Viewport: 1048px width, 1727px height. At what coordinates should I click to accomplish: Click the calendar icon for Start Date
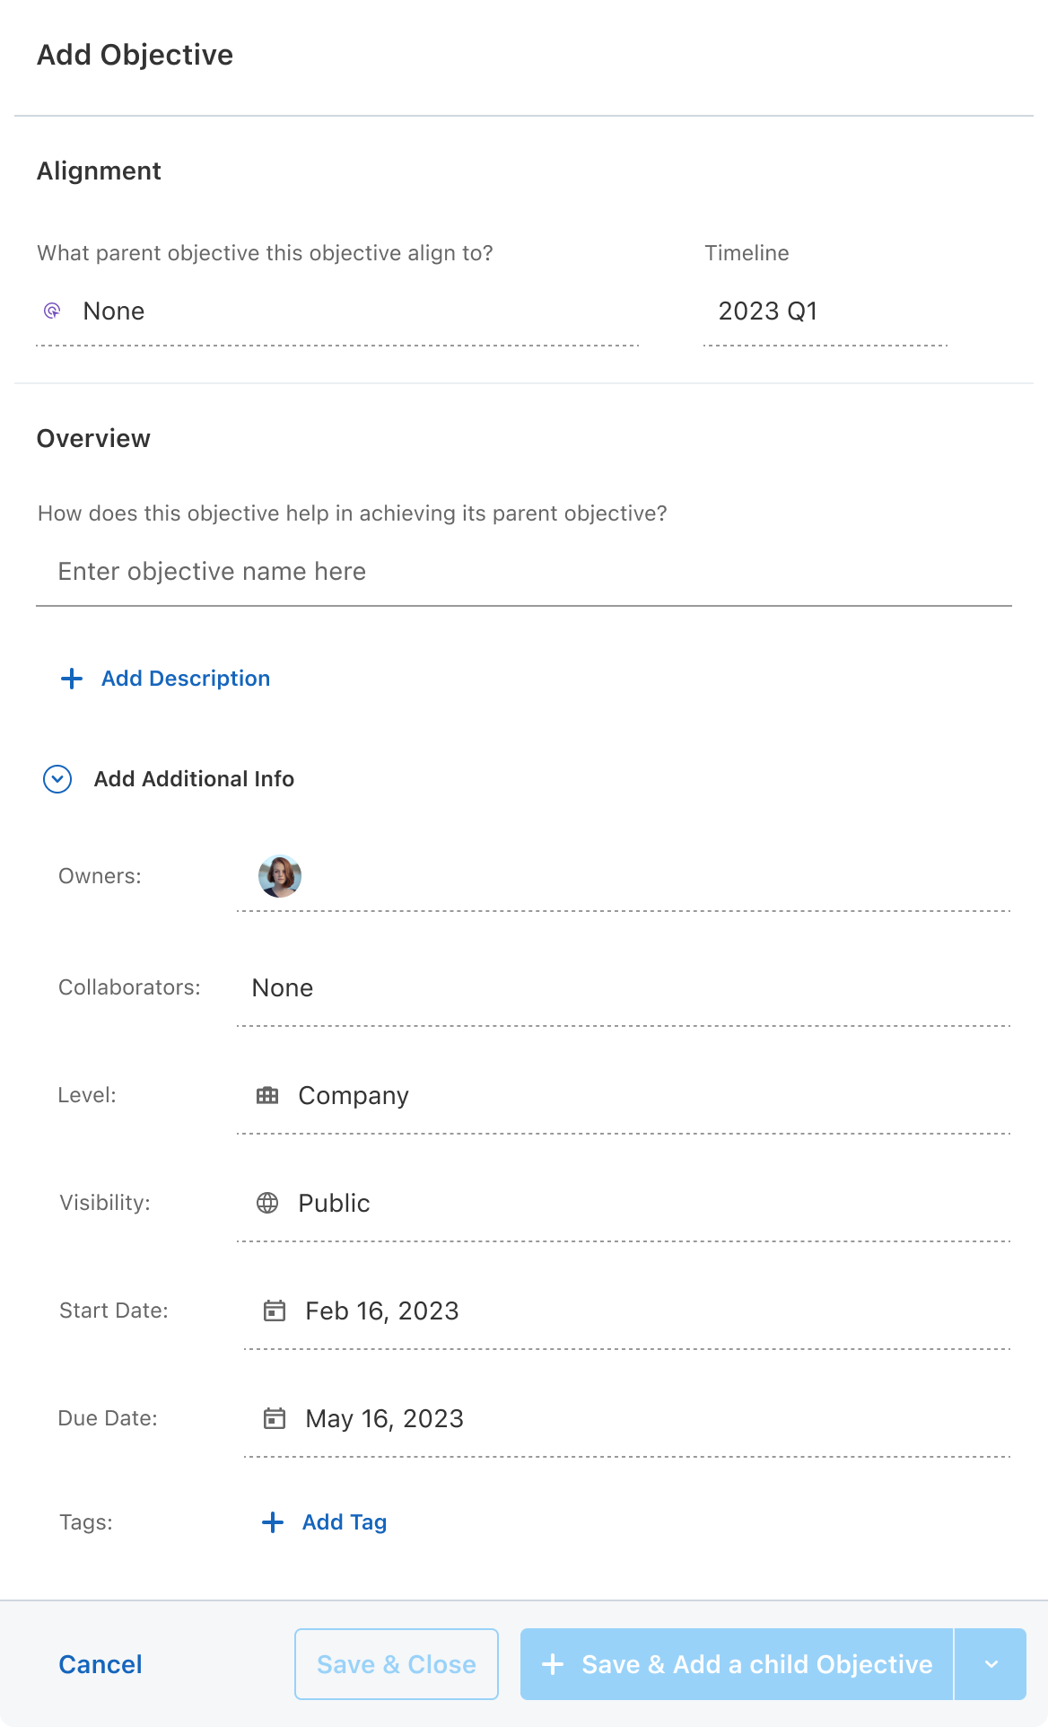click(x=275, y=1311)
